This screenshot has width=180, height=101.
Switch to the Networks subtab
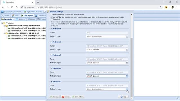point(21,19)
